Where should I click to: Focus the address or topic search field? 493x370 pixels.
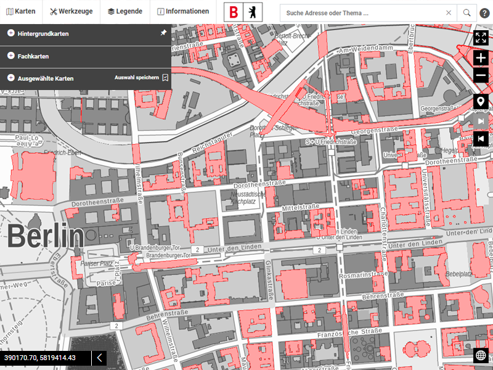(x=361, y=13)
